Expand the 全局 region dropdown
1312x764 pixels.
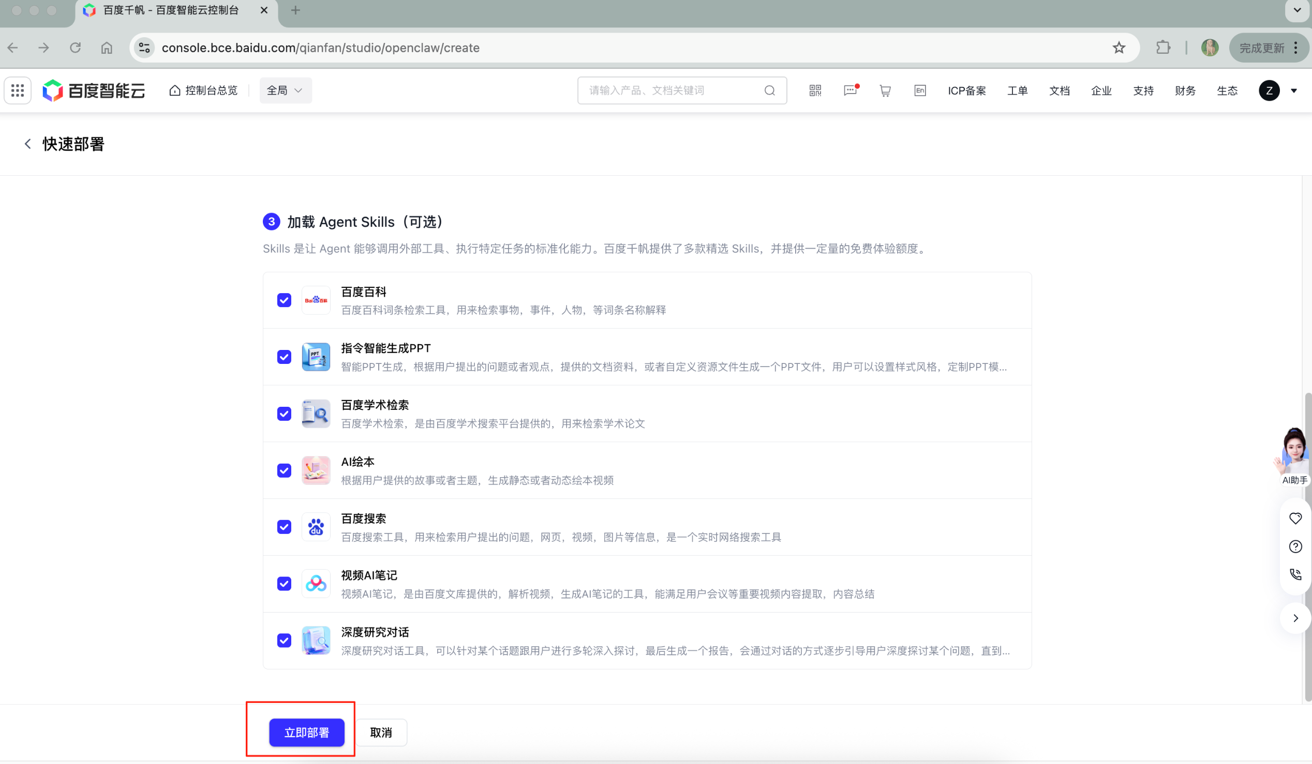[x=285, y=90]
